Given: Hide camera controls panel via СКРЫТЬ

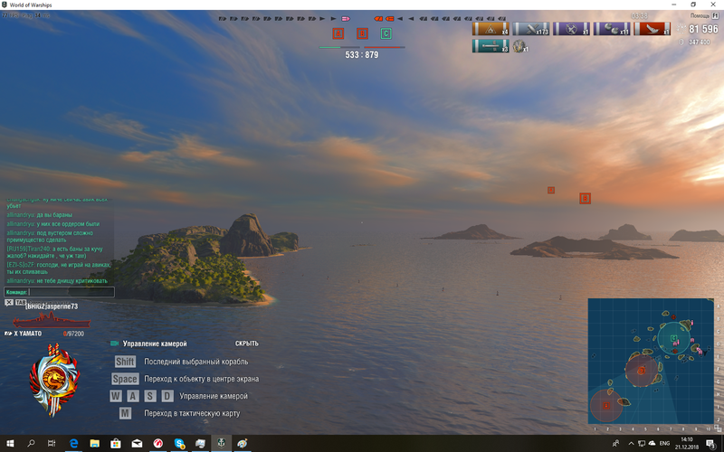Looking at the screenshot, I should [x=247, y=344].
